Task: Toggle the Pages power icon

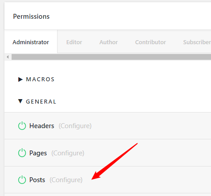Action: point(22,153)
